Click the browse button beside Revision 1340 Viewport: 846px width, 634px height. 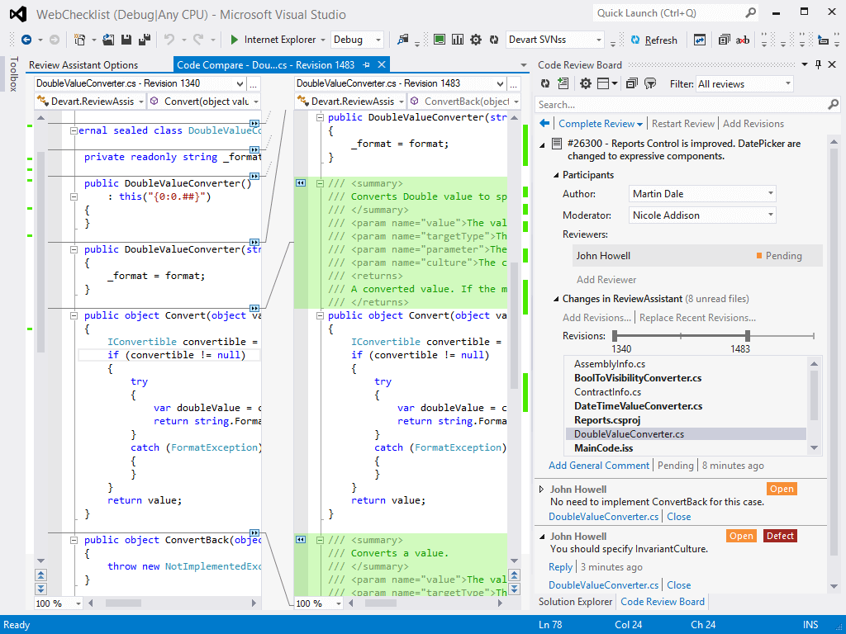[x=254, y=83]
